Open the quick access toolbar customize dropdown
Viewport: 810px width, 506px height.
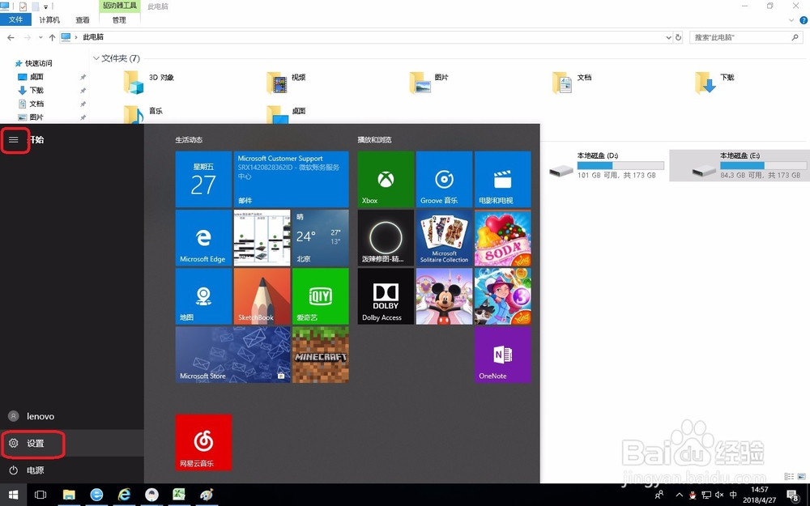tap(46, 6)
